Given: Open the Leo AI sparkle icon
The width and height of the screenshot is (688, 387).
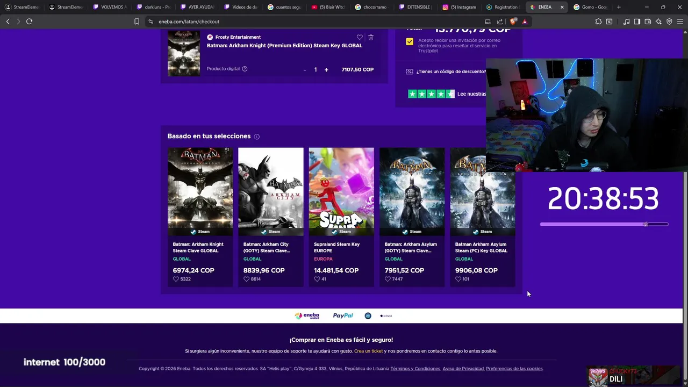Looking at the screenshot, I should tap(658, 21).
